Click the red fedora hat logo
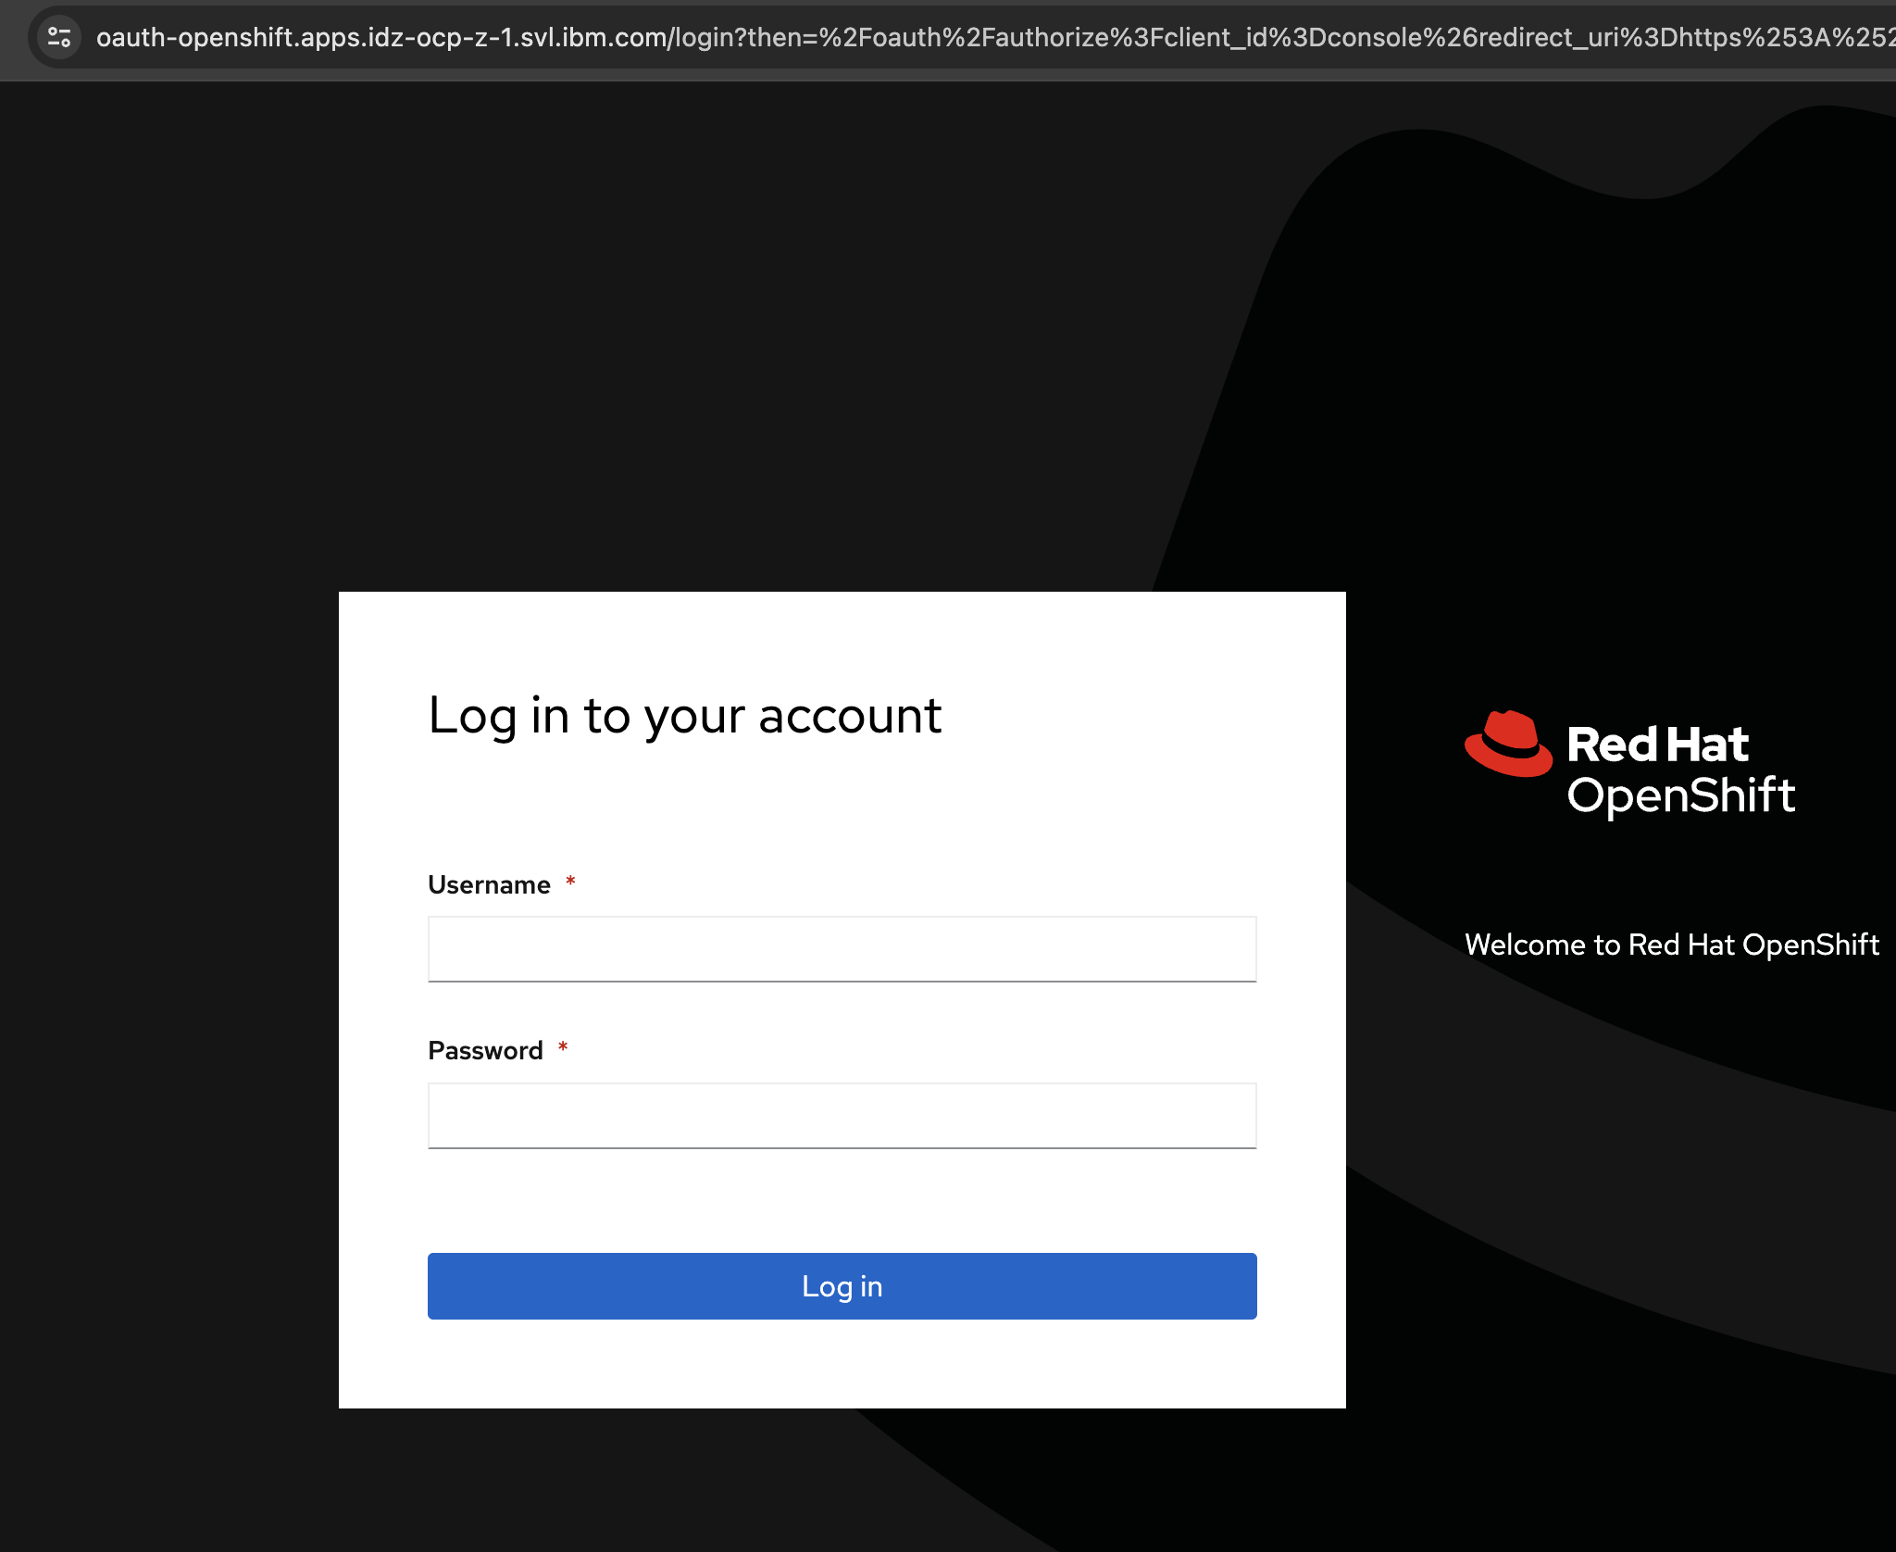This screenshot has width=1896, height=1552. 1507,745
